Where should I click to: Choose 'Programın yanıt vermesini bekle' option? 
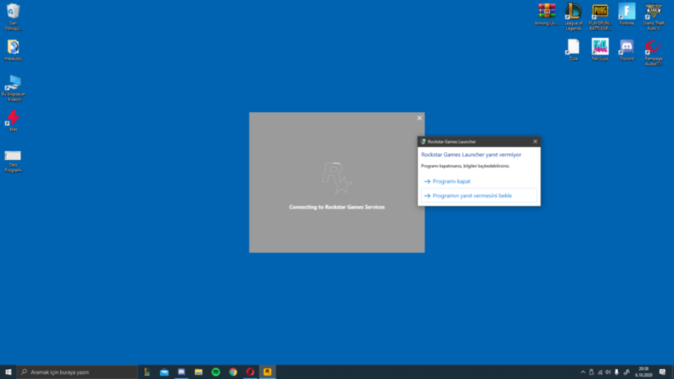[x=479, y=196]
